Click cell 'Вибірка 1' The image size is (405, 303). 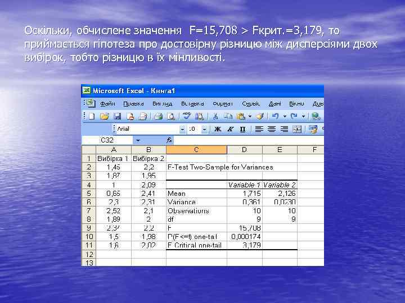click(x=114, y=158)
